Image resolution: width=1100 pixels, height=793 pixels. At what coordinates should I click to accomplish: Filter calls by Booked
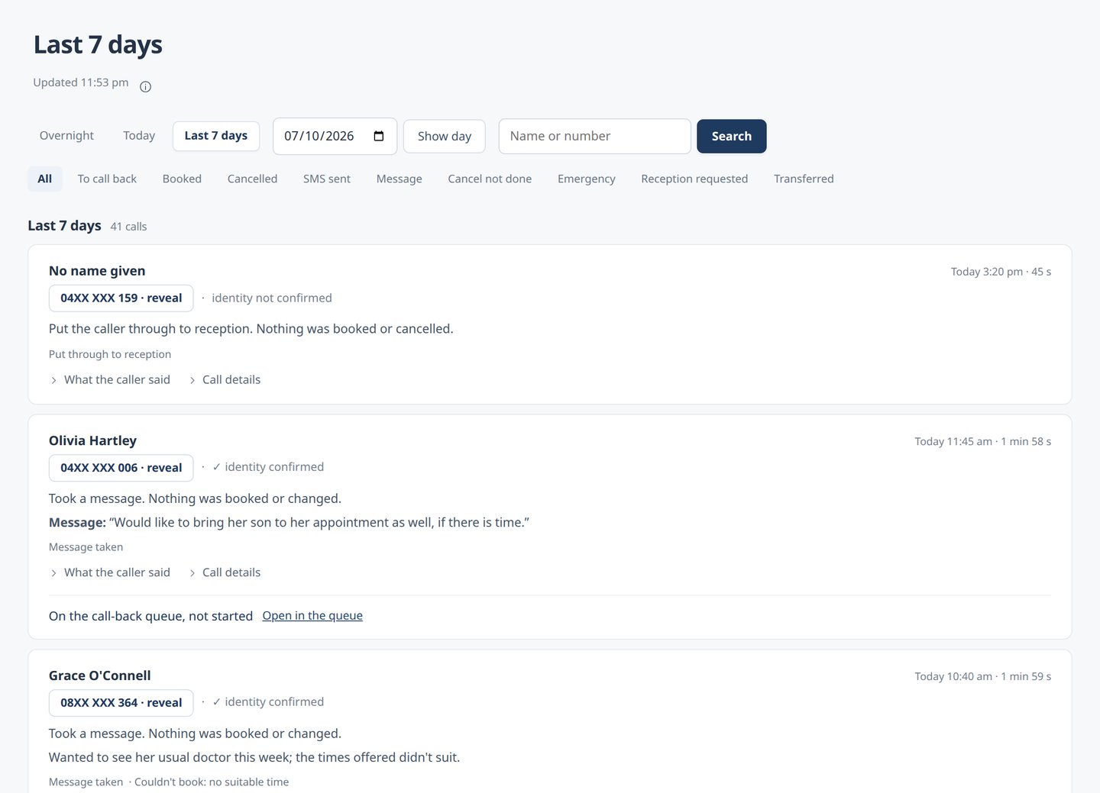(182, 179)
